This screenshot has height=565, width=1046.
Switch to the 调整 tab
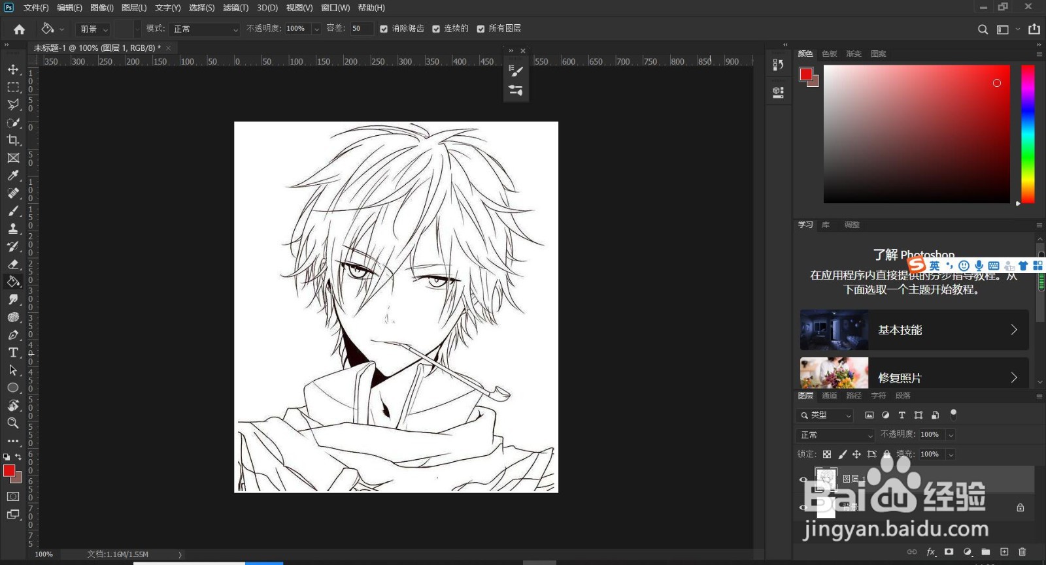click(x=852, y=225)
